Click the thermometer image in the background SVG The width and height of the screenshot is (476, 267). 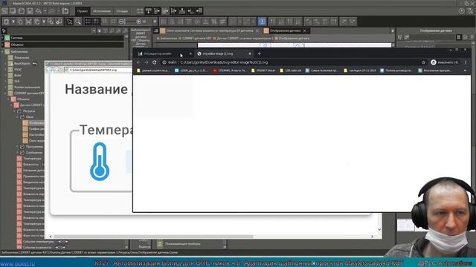pos(100,162)
